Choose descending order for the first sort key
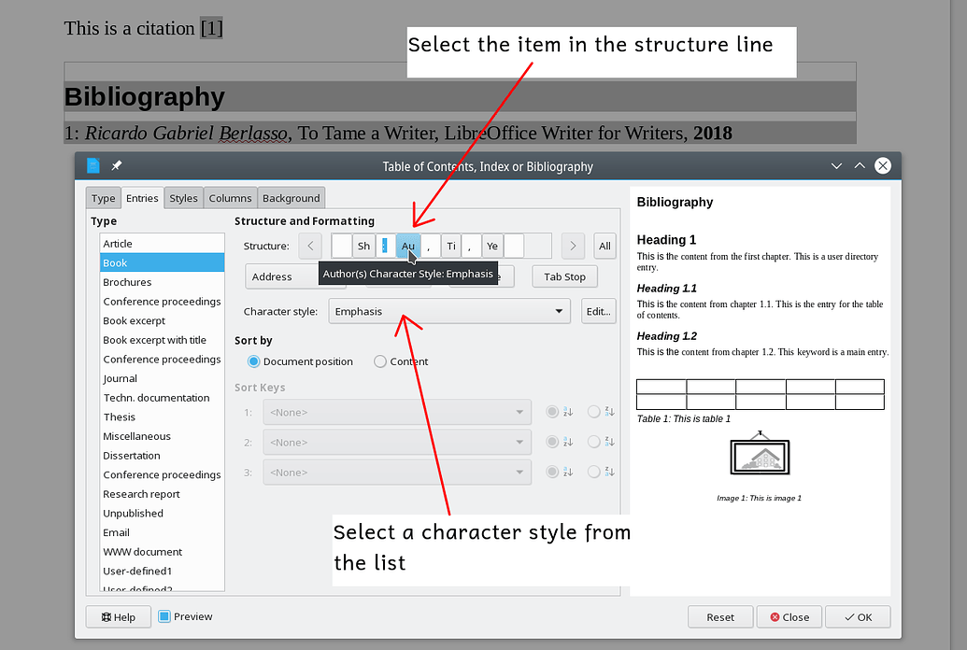 coord(594,411)
